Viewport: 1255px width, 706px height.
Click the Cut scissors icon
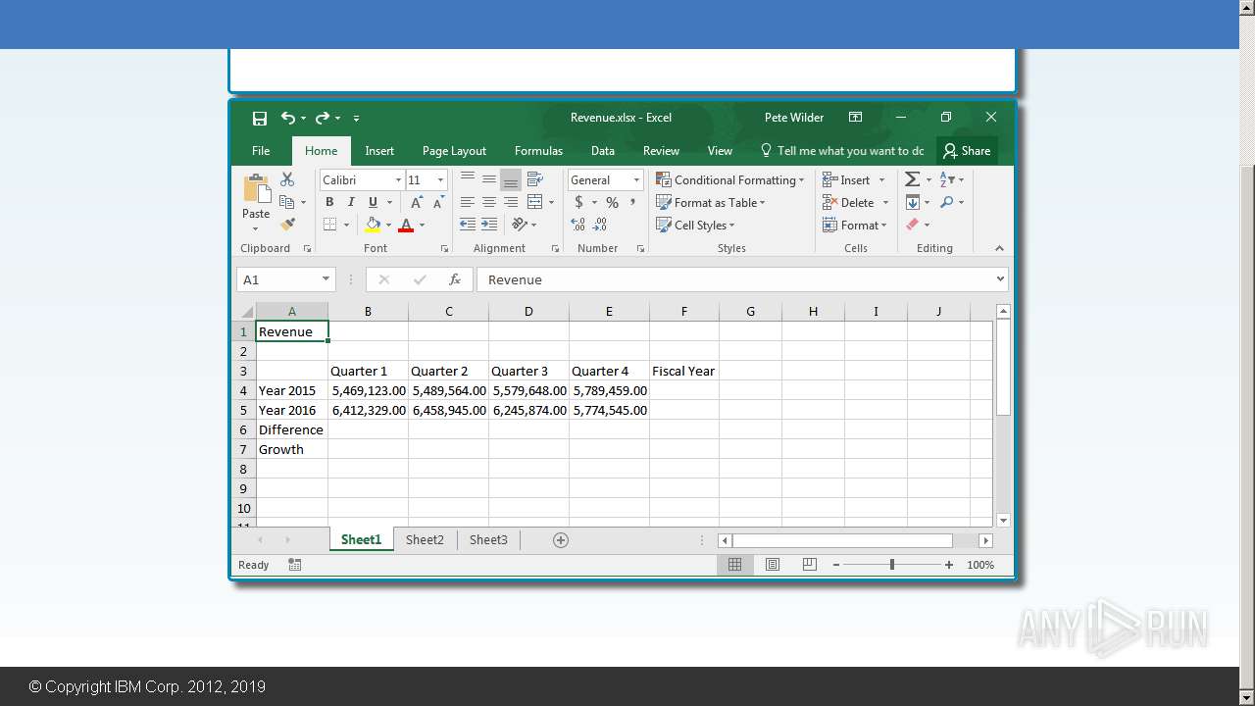[287, 179]
